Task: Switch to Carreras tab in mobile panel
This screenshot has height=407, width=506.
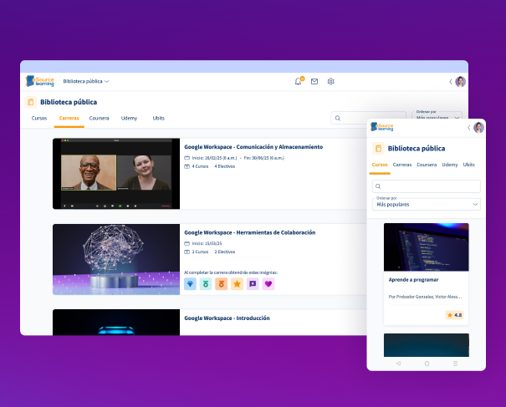Action: click(x=402, y=165)
